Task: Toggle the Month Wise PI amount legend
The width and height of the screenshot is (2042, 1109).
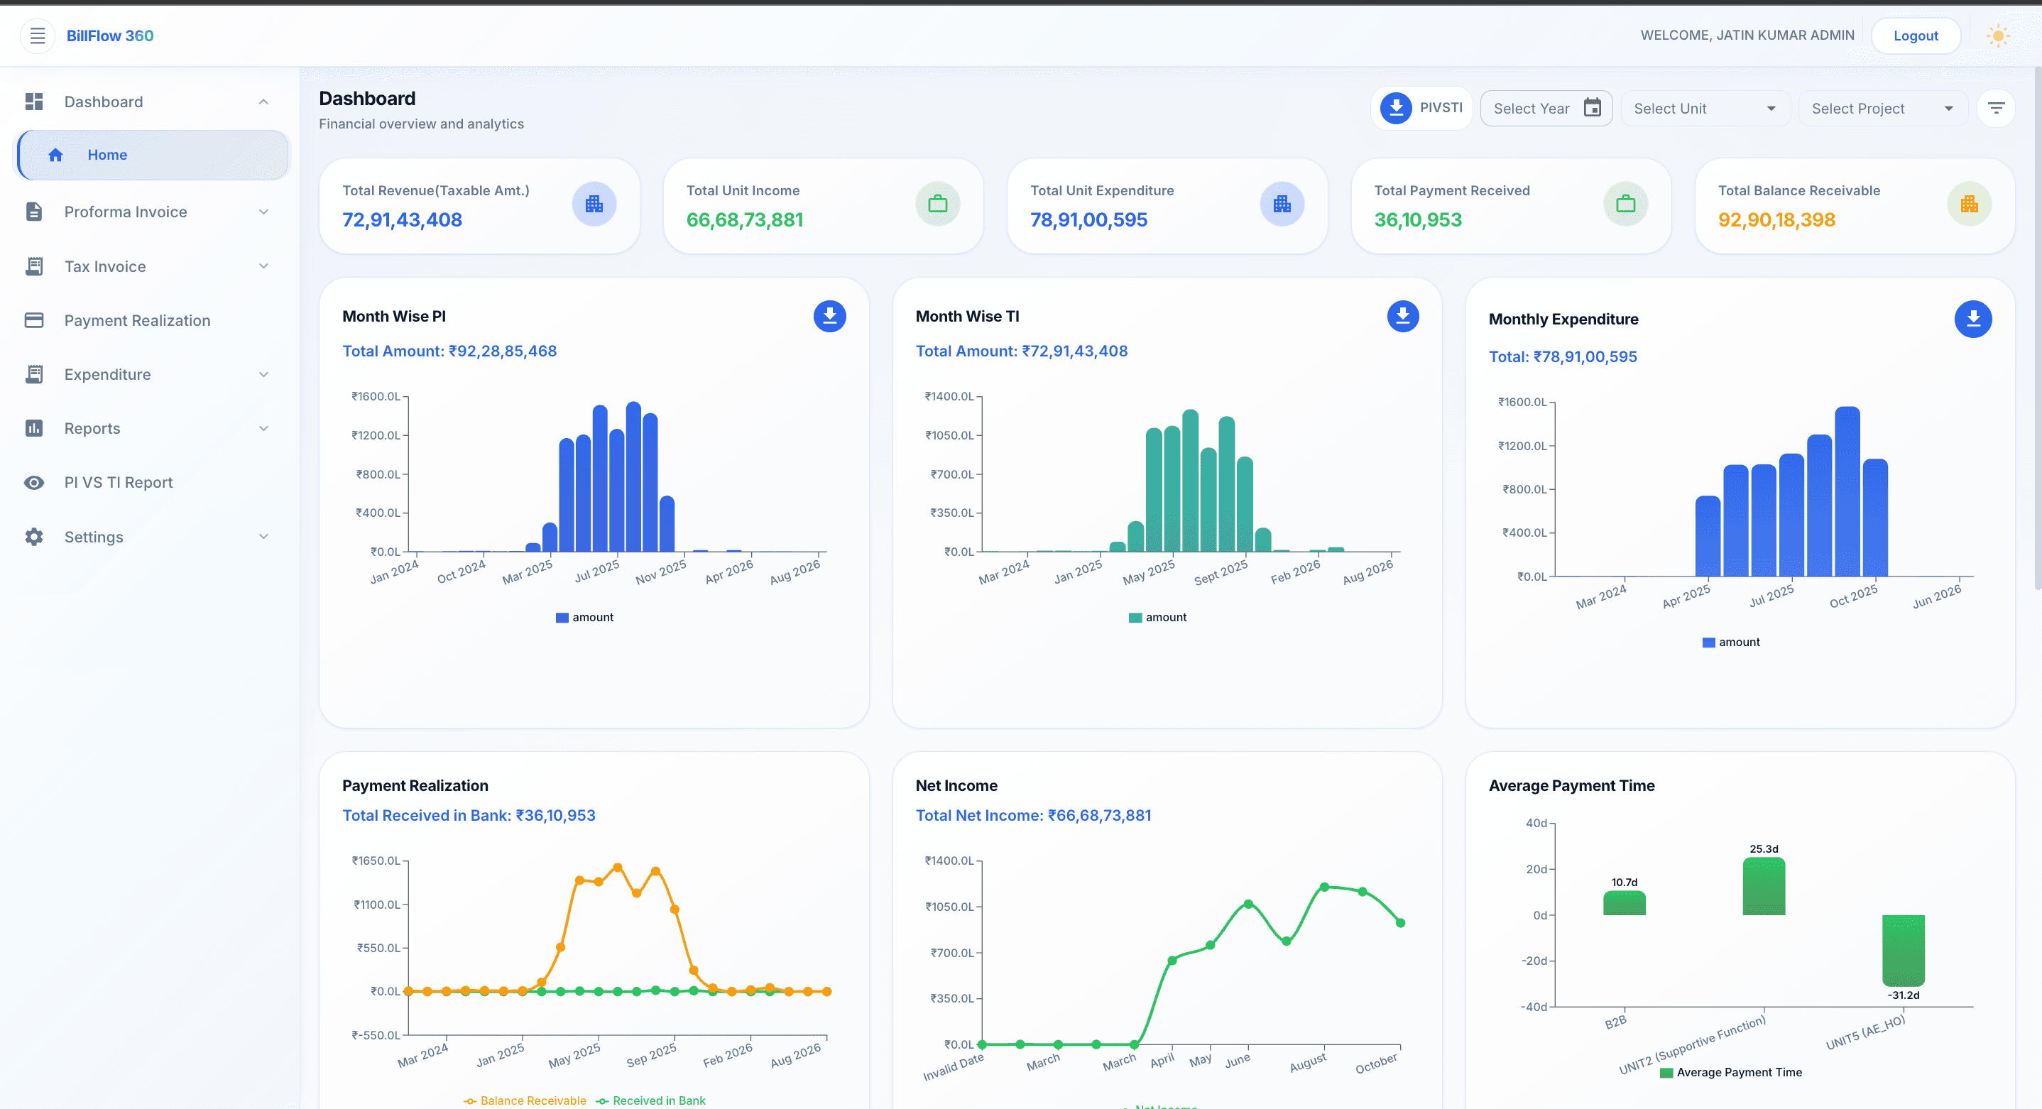Action: (584, 618)
